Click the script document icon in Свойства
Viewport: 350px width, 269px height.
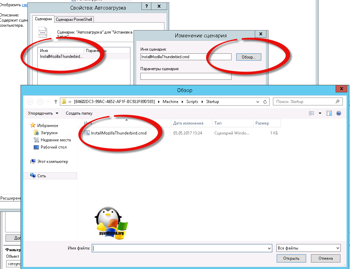coord(42,32)
